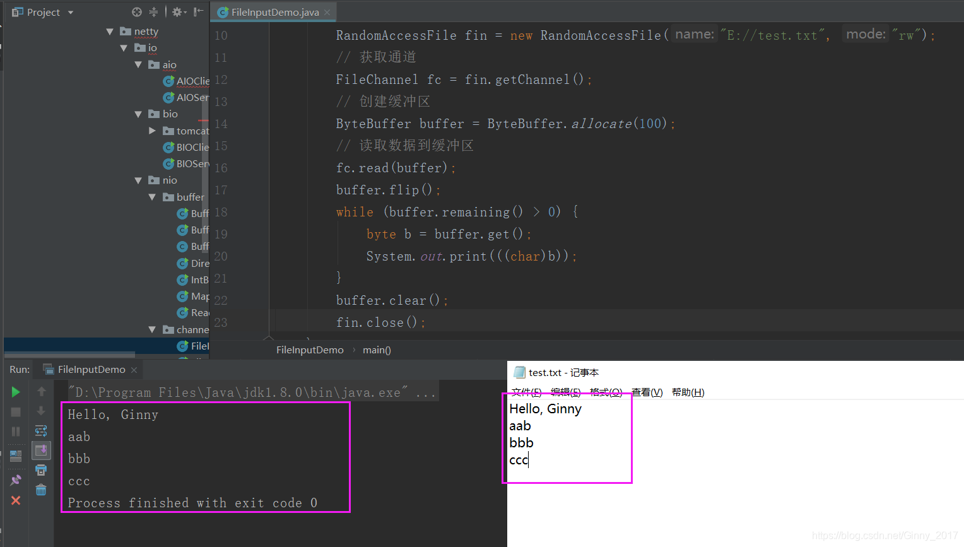This screenshot has height=547, width=964.
Task: Stop the running application
Action: (15, 411)
